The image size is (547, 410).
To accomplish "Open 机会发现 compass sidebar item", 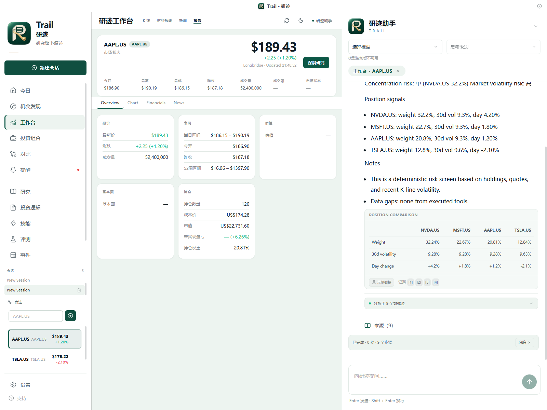I will (x=45, y=106).
